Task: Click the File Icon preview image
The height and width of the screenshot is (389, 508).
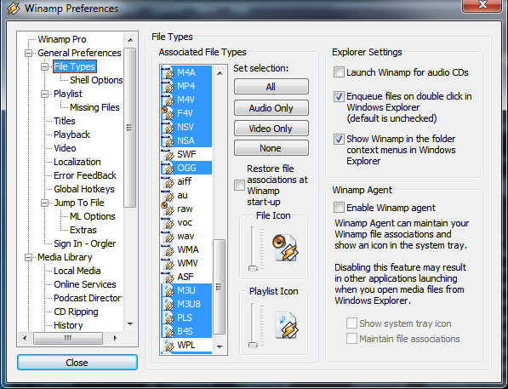Action: 285,248
